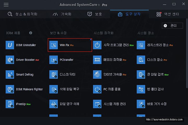
Task: Open 메모리 최적화 icon
Action: 97,60
